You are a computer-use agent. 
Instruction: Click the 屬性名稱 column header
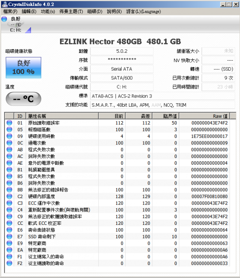point(62,116)
